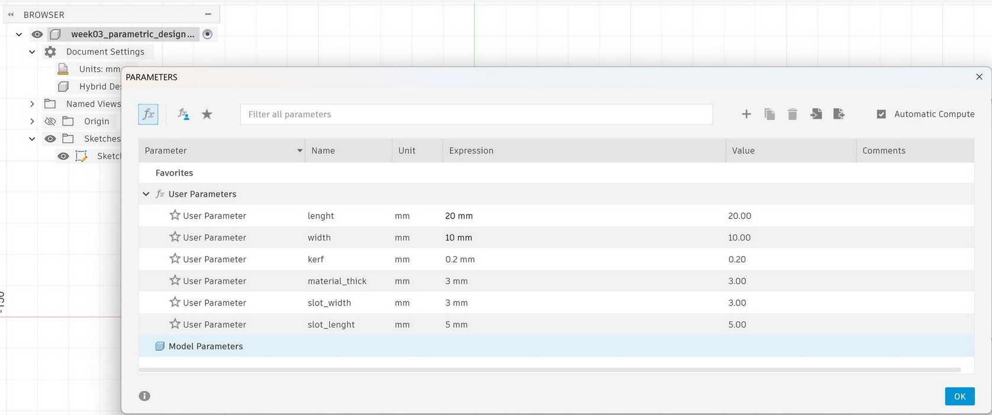Viewport: 992px width, 415px height.
Task: Click the sketch icon in Sketches folder
Action: point(81,156)
